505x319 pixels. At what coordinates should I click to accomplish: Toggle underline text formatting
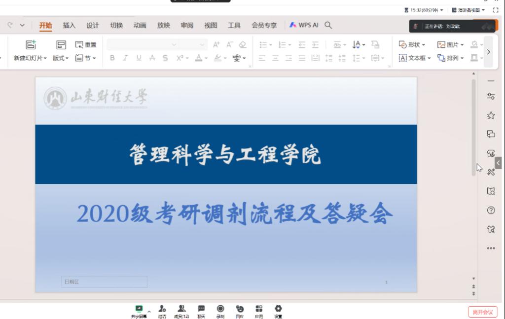139,58
